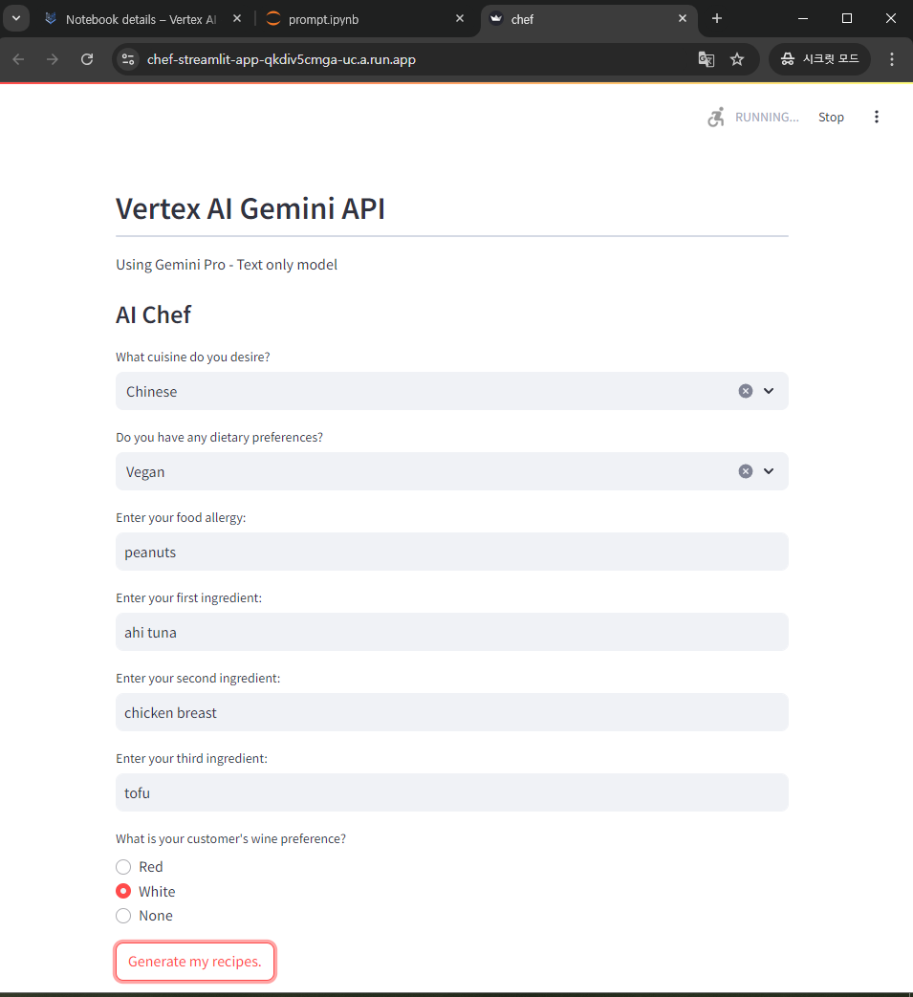Viewport: 913px width, 997px height.
Task: Click Stop to halt the running app
Action: 831,117
